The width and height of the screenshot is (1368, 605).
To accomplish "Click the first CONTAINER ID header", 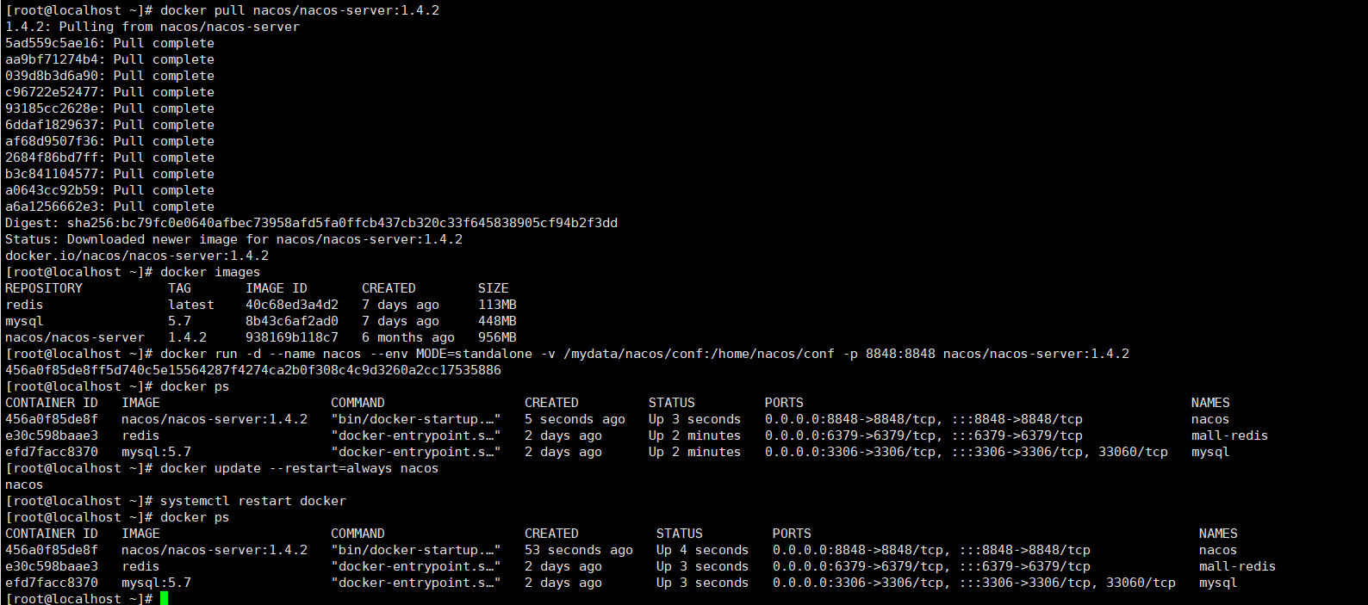I will (x=52, y=403).
